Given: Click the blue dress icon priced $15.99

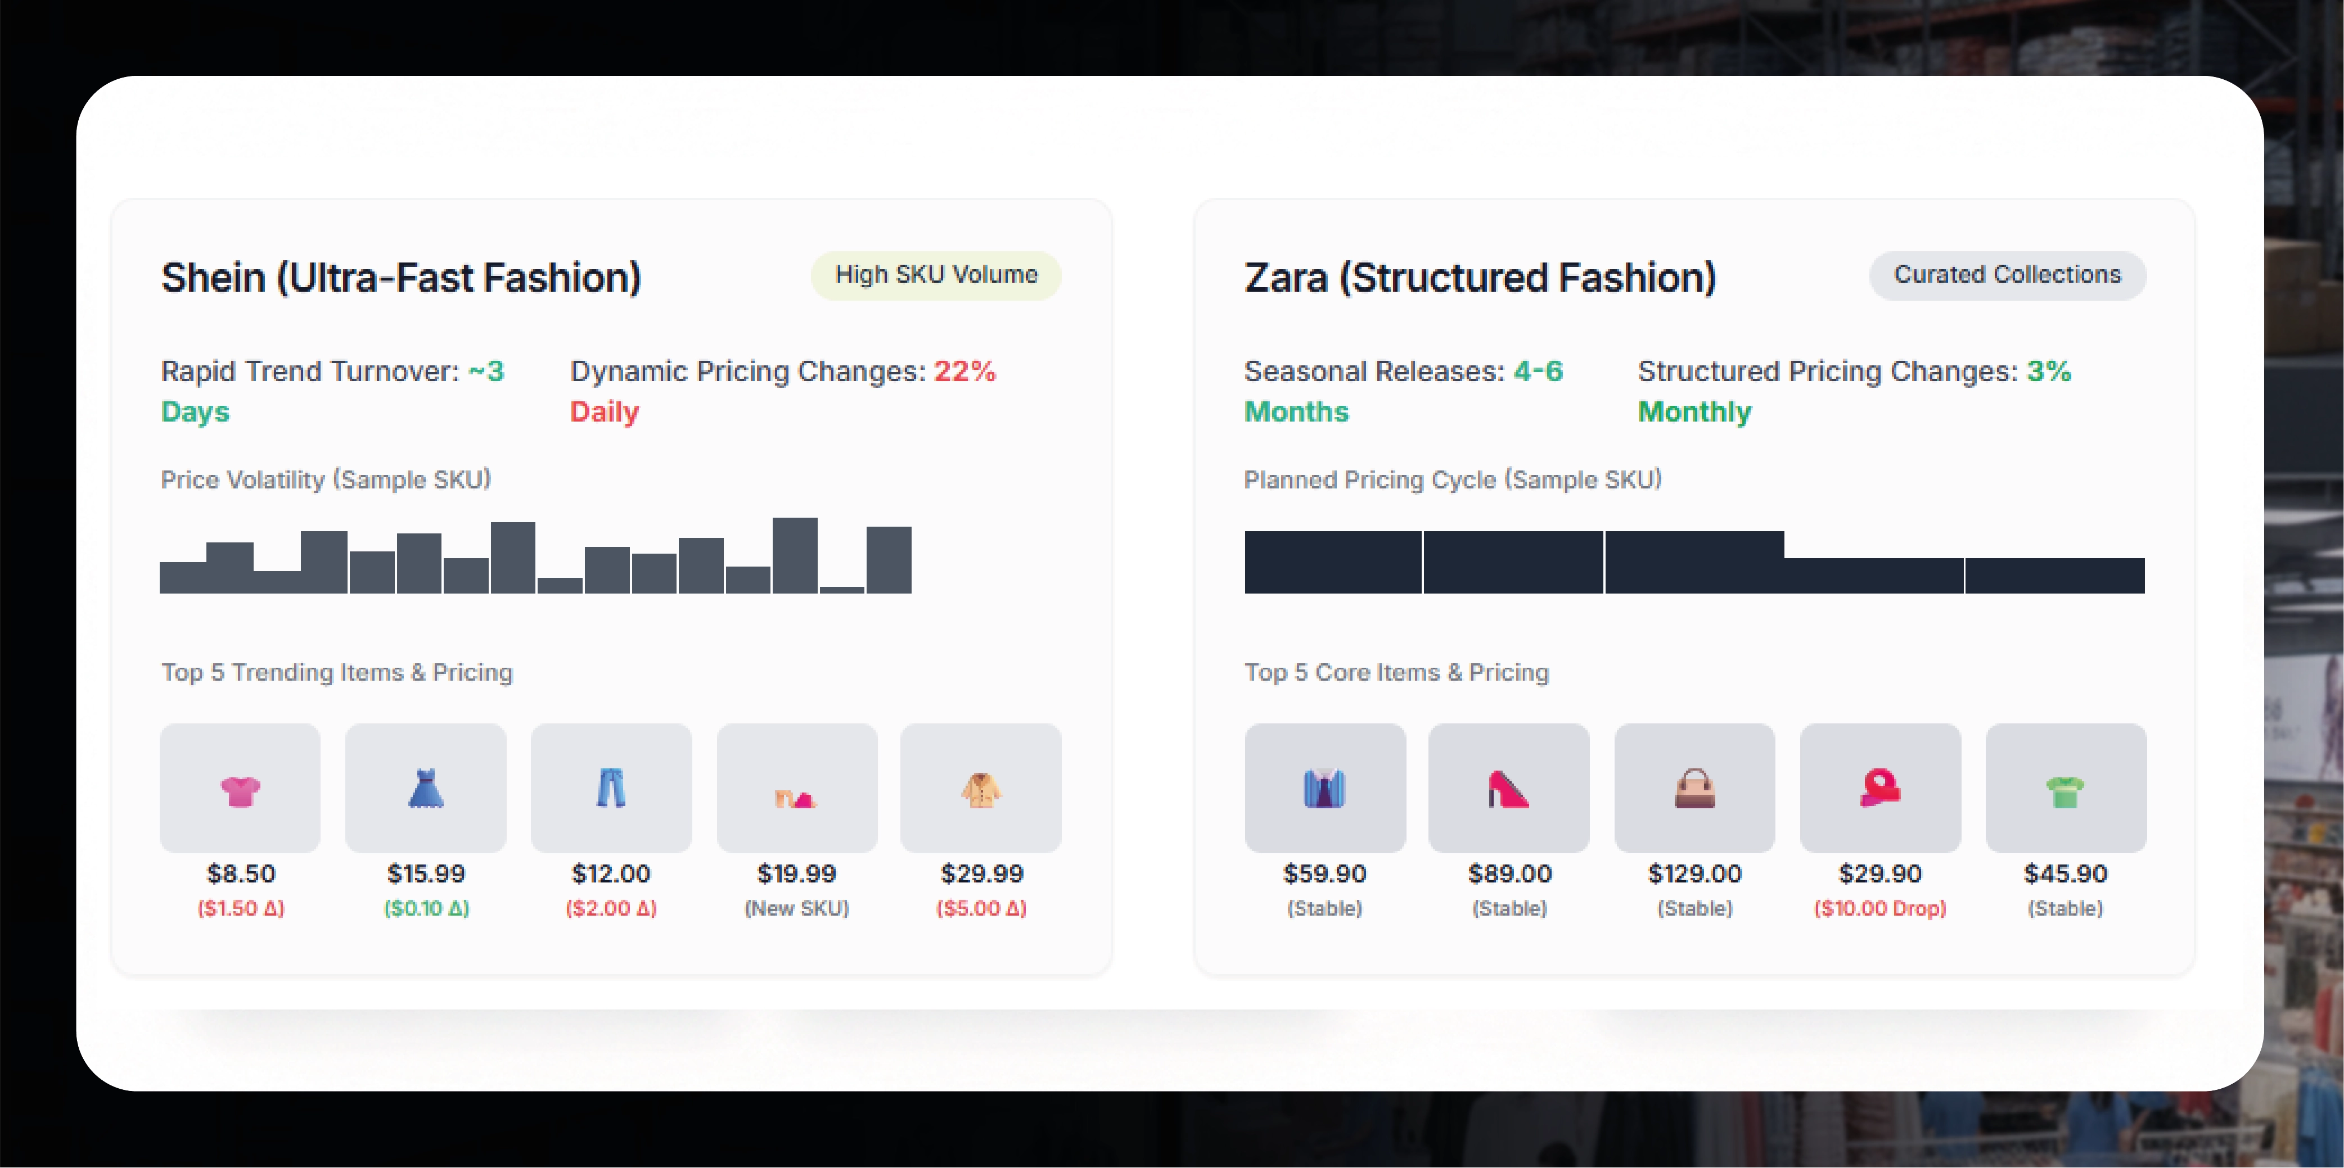Looking at the screenshot, I should pos(425,788).
